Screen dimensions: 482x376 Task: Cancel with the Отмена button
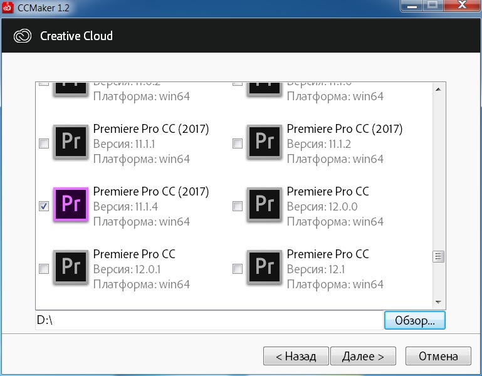coord(438,356)
